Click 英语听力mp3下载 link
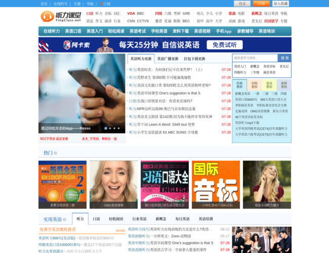 pos(247,123)
